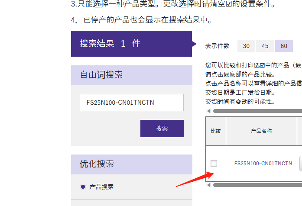Set display count to 30
The height and width of the screenshot is (206, 302).
(246, 46)
